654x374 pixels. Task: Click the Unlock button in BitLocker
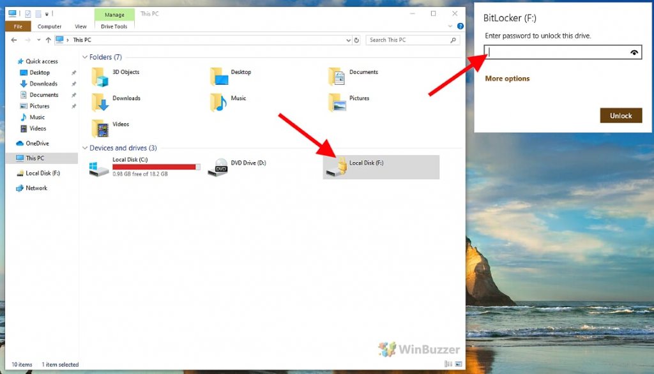click(x=621, y=116)
